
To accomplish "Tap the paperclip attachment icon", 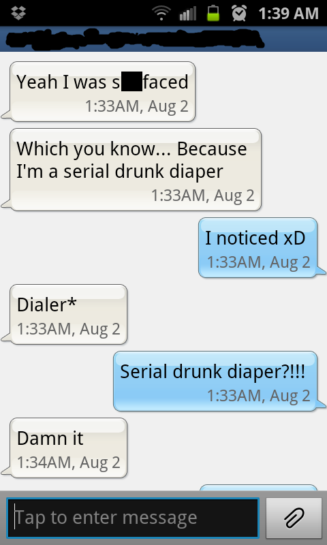I will tap(294, 518).
